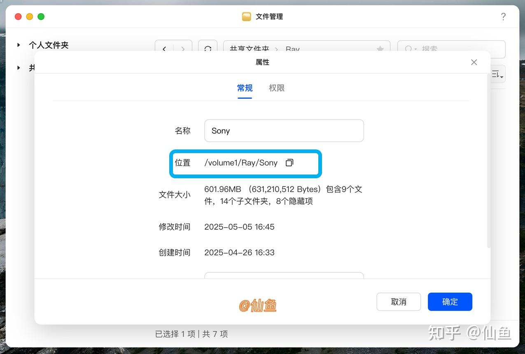Screen dimensions: 525x354
Task: Switch to the 权限 tab
Action: coord(276,88)
